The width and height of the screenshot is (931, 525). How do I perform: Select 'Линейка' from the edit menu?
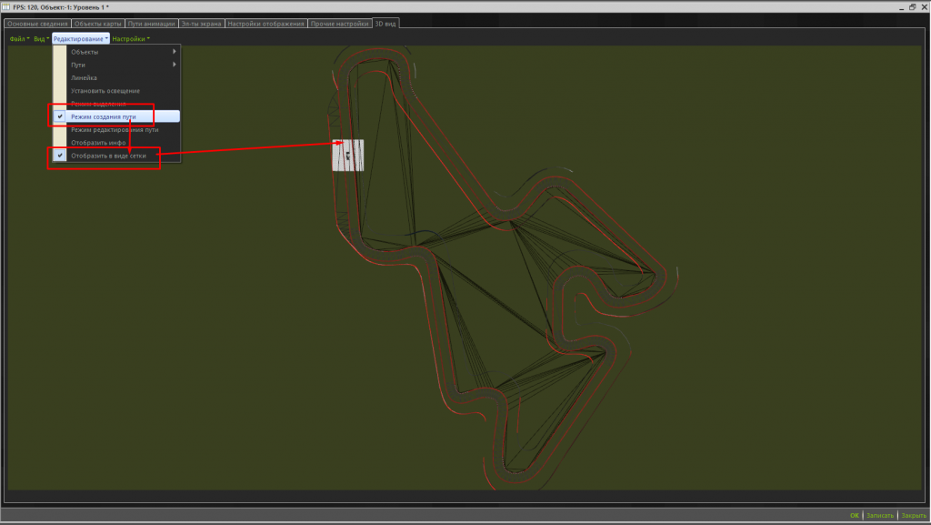pyautogui.click(x=84, y=78)
